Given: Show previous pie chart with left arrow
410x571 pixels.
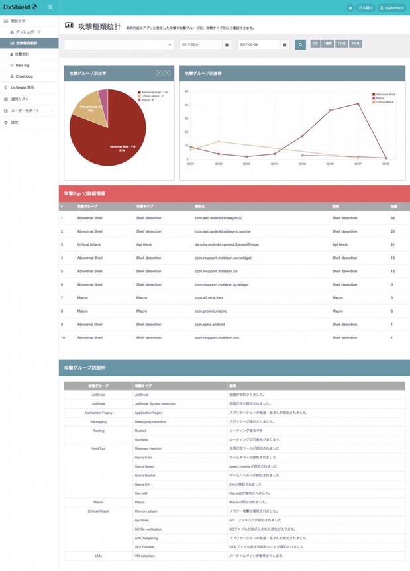Looking at the screenshot, I should [x=159, y=73].
